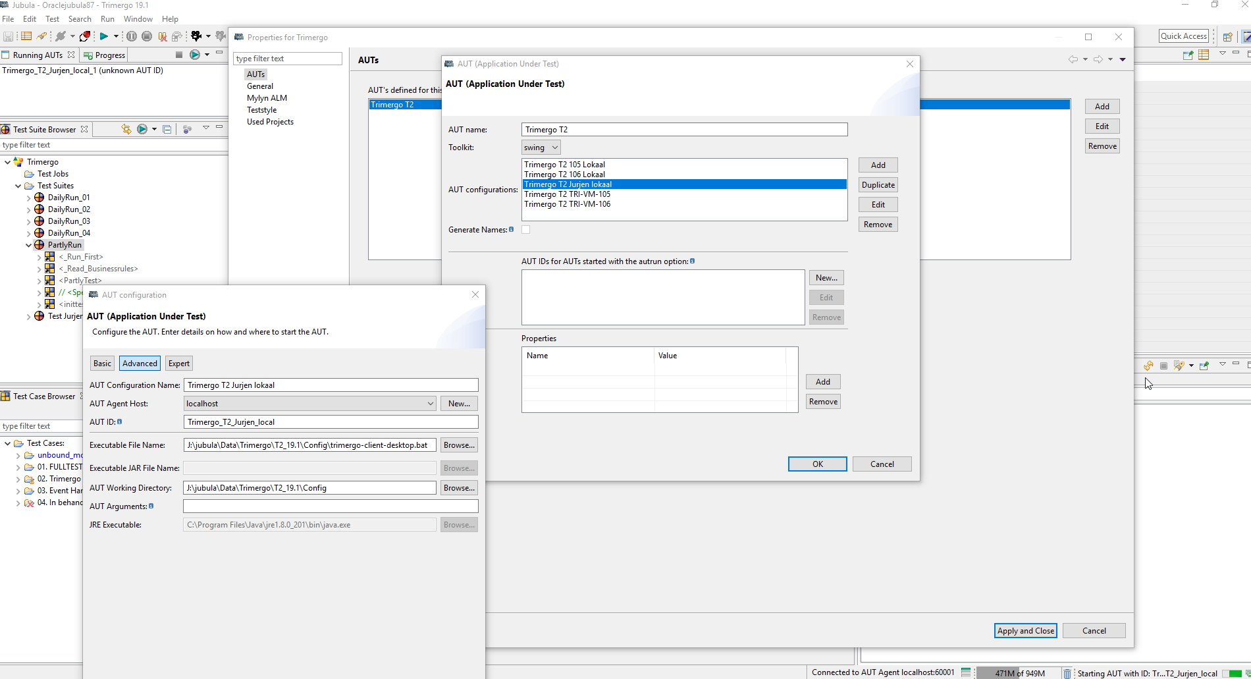Click Browse next to Executable File Name
Image resolution: width=1251 pixels, height=679 pixels.
point(459,445)
